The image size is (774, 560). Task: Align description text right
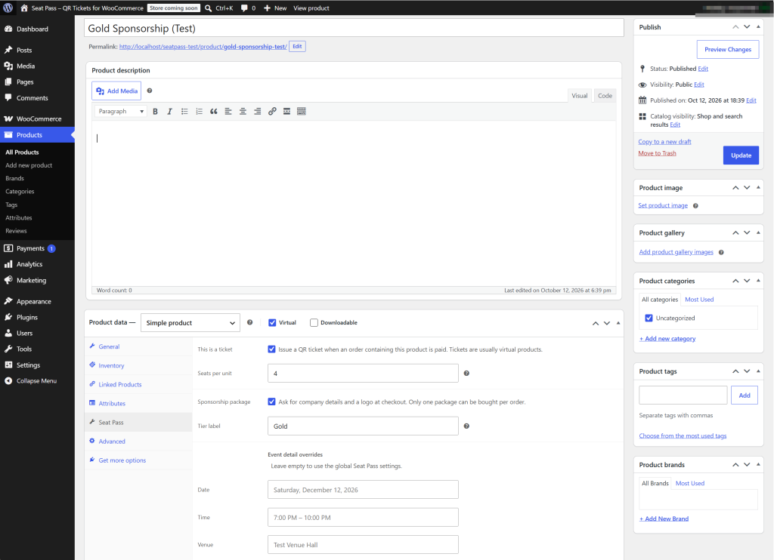click(257, 112)
